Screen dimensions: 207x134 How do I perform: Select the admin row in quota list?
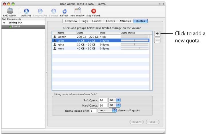(101, 37)
